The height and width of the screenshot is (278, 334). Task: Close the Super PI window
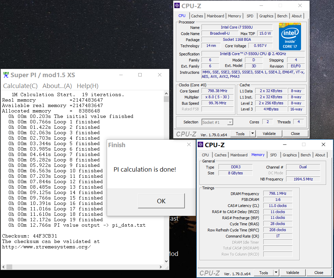click(x=160, y=75)
